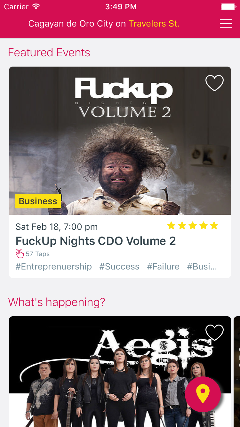Tap the truncated #Busi... hashtag
240x427 pixels.
[x=202, y=266]
